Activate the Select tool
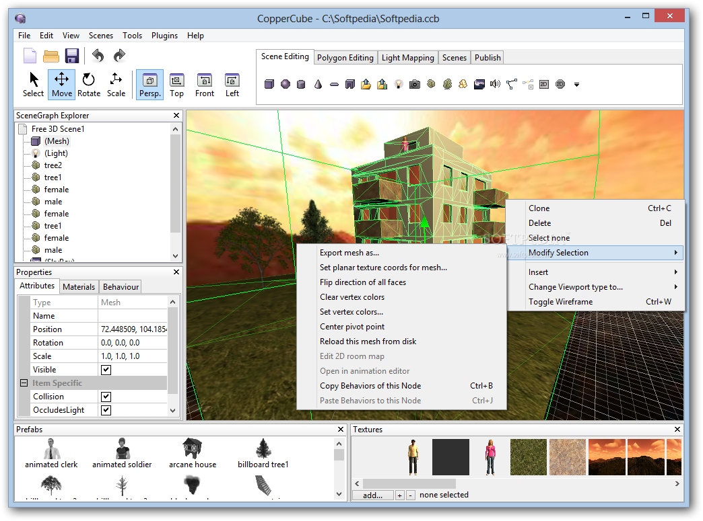The width and height of the screenshot is (703, 521). point(34,85)
